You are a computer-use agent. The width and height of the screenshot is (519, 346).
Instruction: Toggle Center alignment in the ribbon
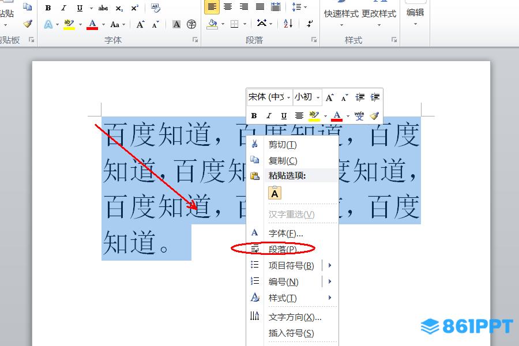pos(228,7)
